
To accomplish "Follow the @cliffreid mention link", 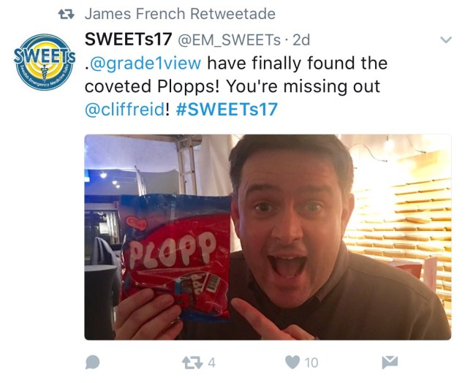I will pos(124,110).
